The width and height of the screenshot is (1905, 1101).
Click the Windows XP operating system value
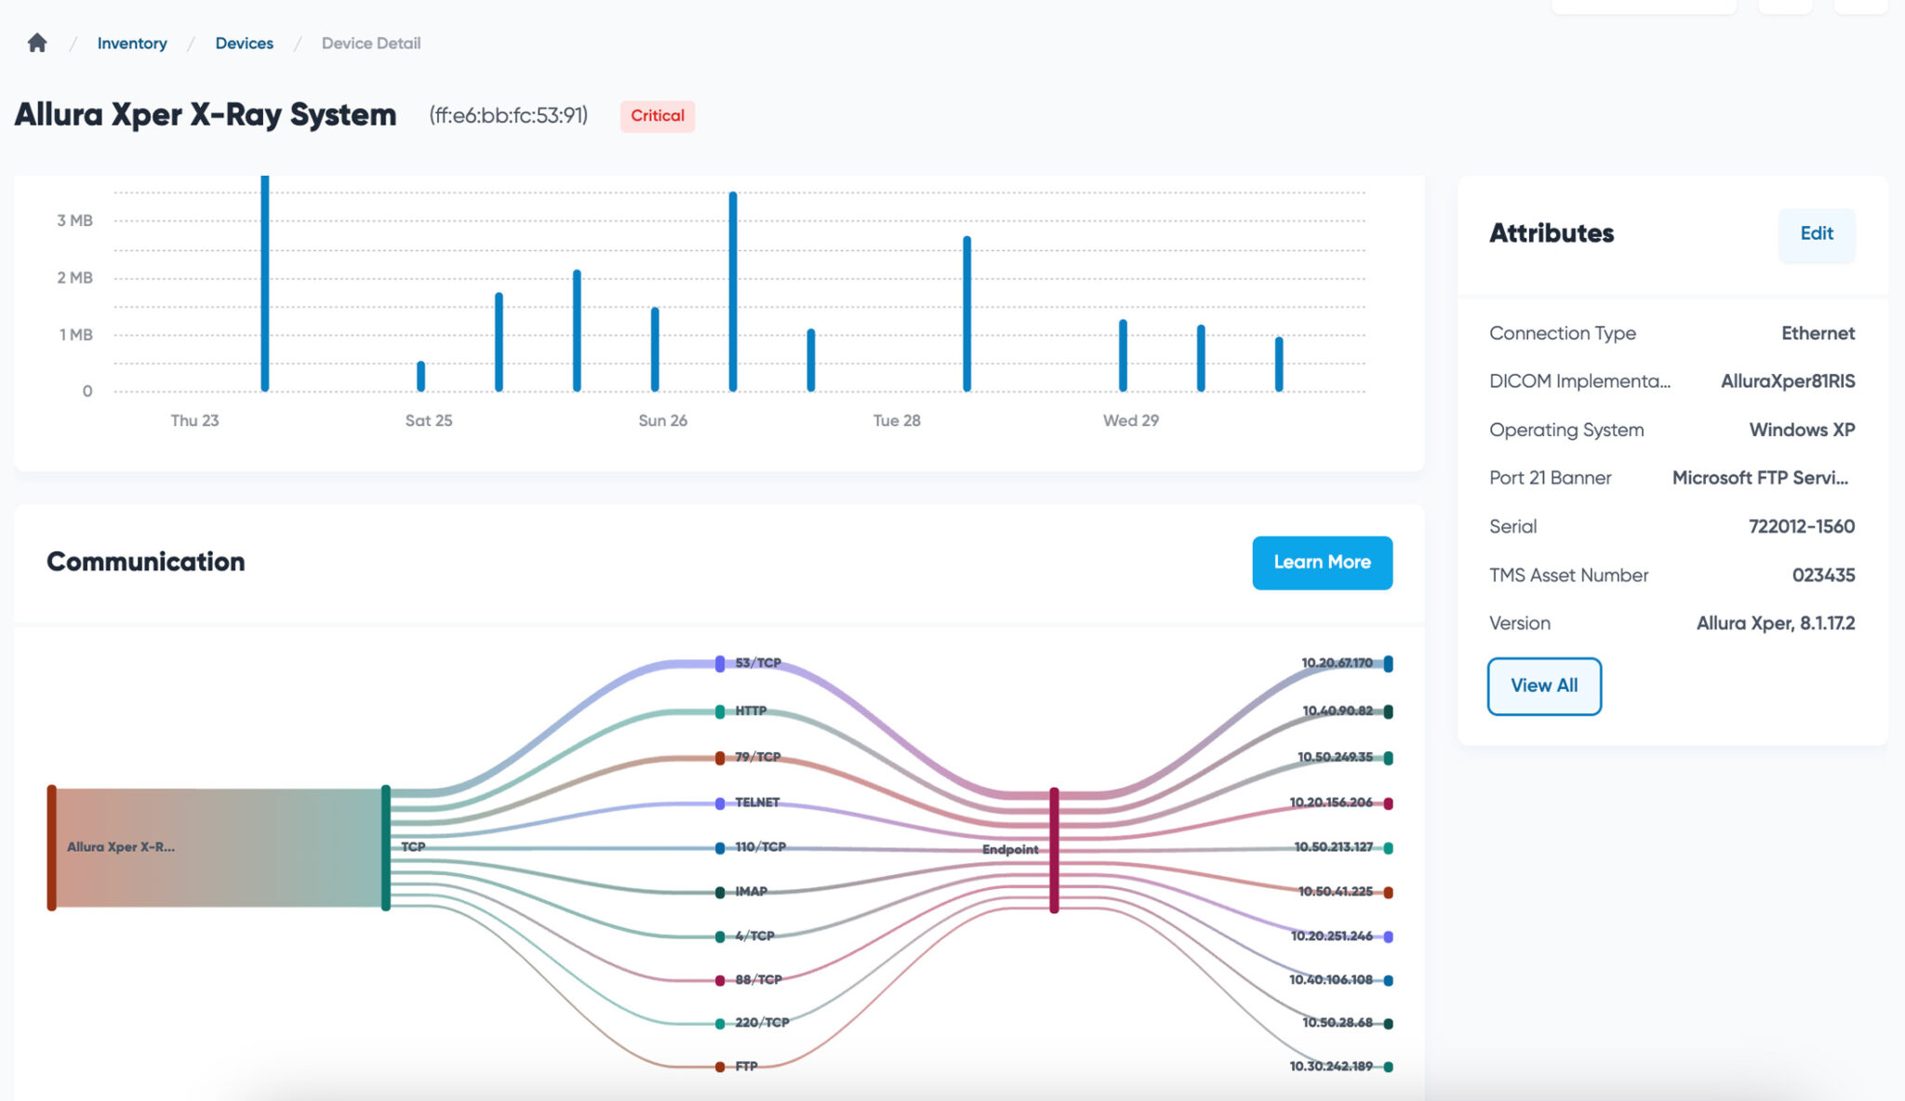(x=1802, y=430)
